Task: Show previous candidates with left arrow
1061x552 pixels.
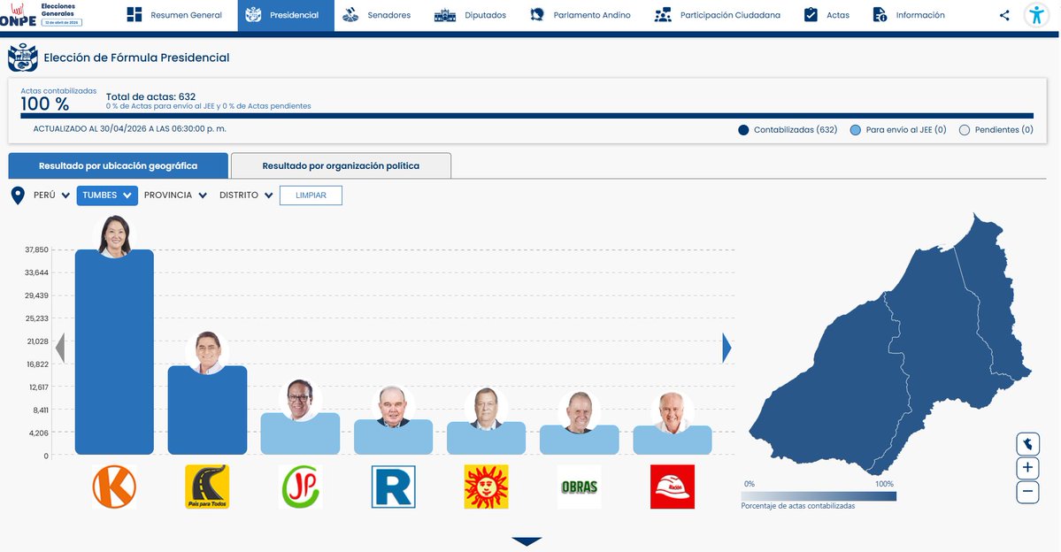Action: [60, 348]
